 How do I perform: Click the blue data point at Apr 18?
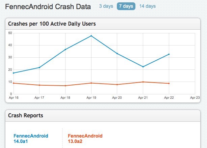tap(65, 50)
